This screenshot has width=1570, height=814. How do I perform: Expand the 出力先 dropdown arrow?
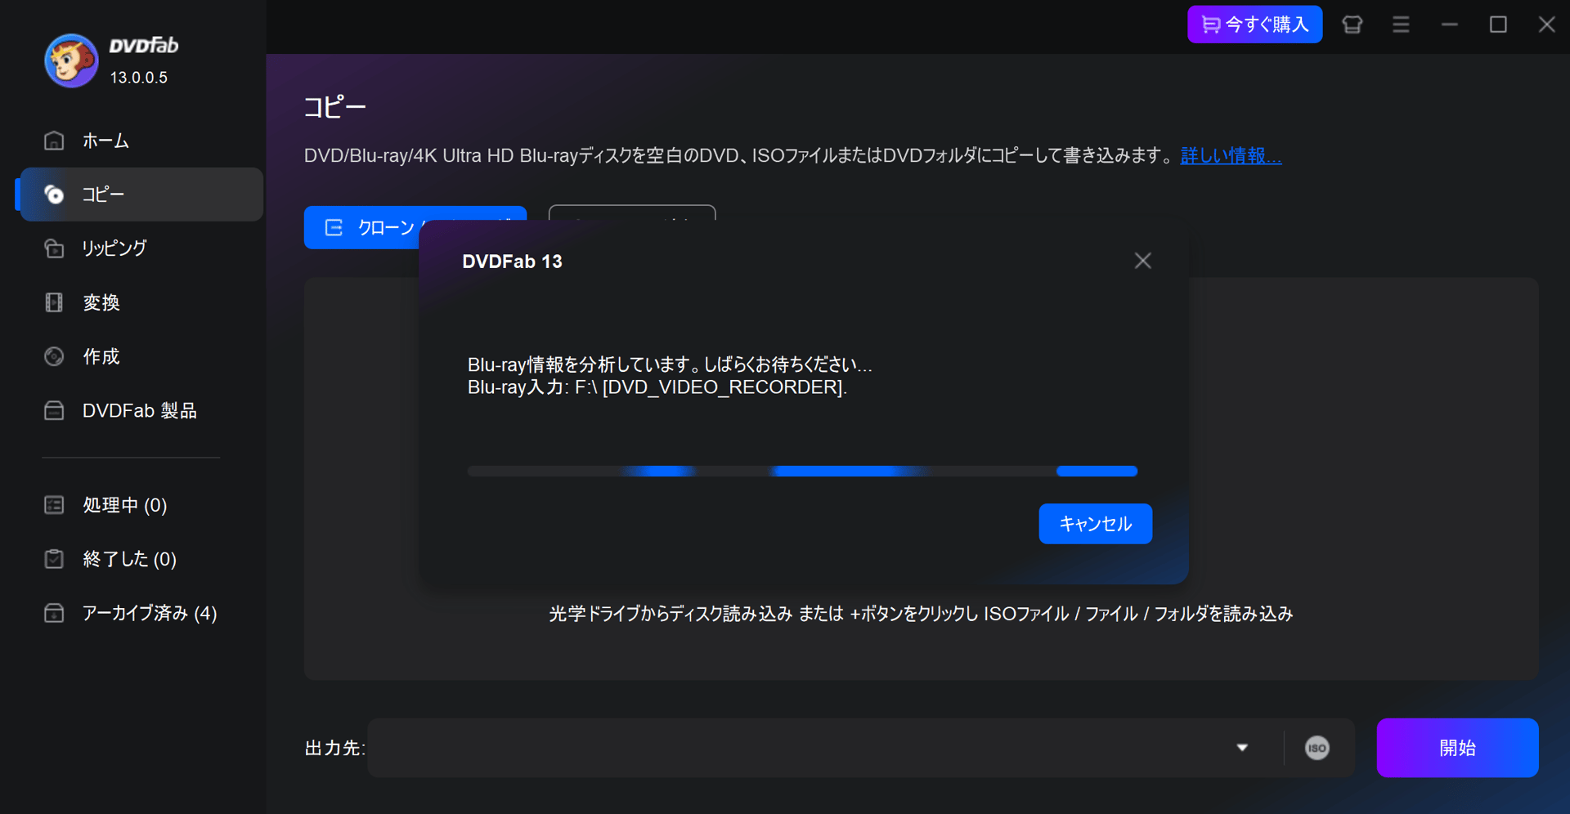tap(1242, 748)
